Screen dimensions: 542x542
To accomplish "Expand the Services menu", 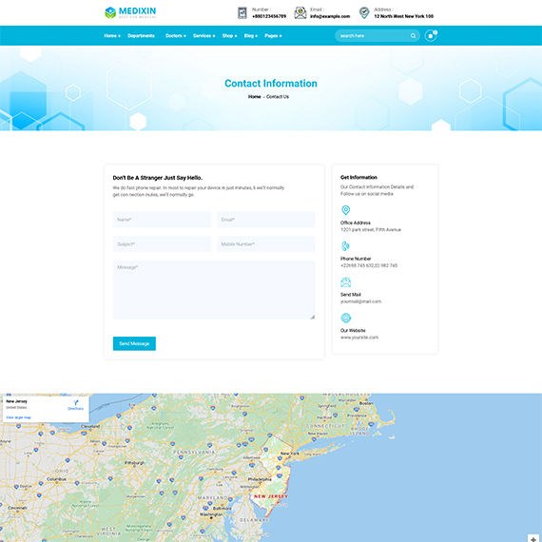I will [x=203, y=35].
